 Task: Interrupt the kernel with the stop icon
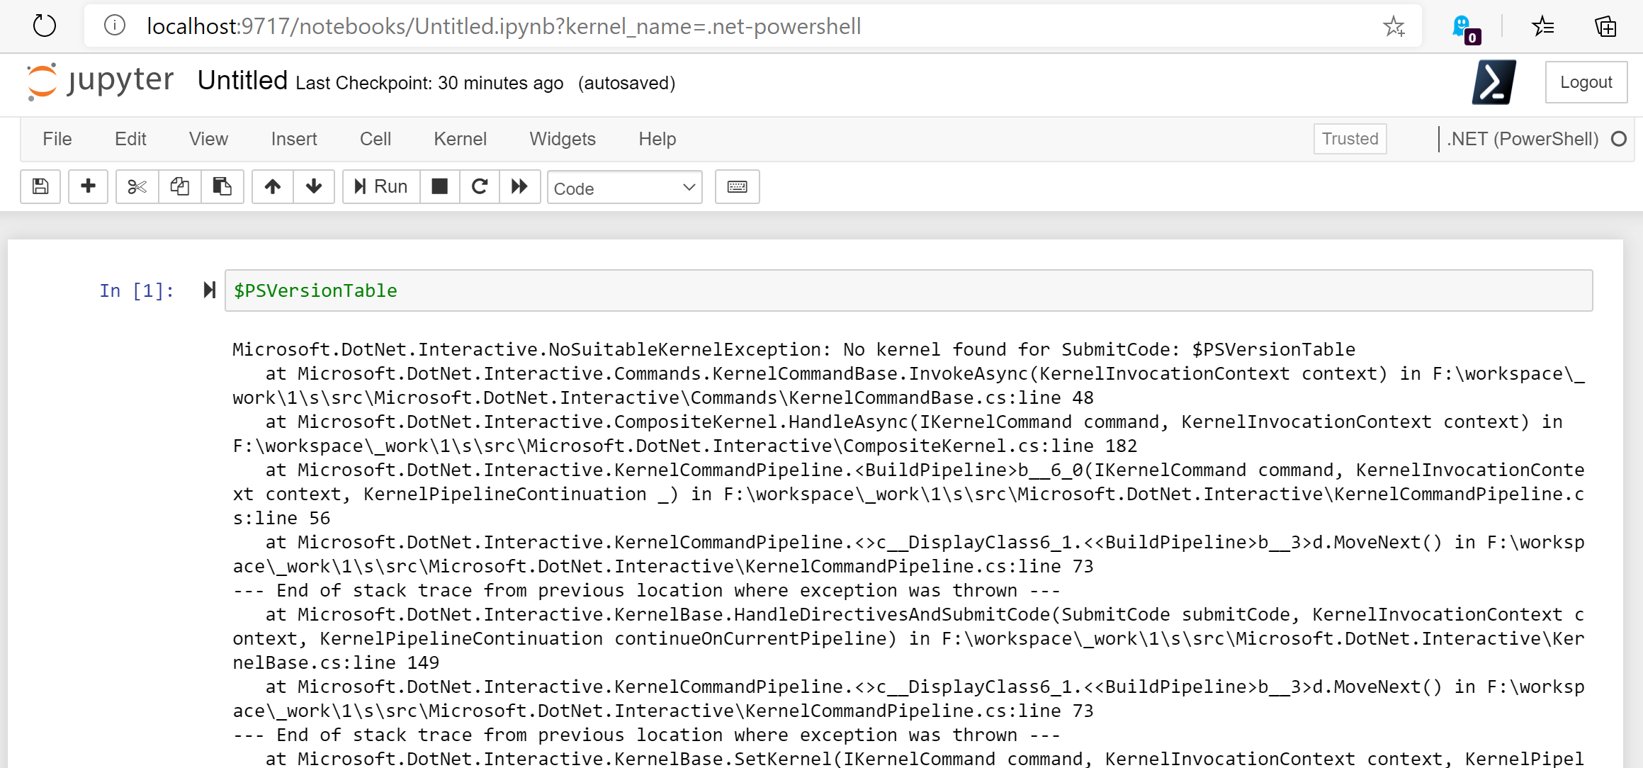click(x=439, y=186)
